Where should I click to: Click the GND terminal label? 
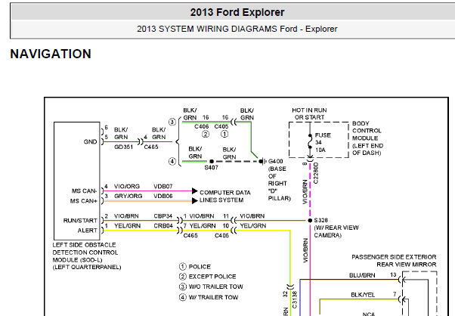[90, 141]
